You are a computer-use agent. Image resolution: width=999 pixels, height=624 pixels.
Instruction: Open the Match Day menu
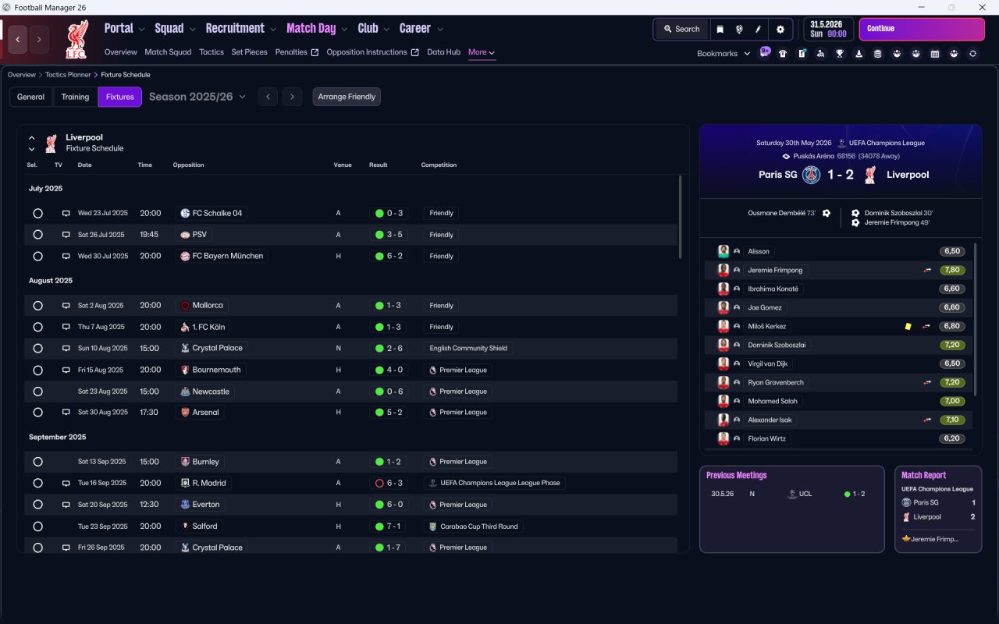[x=317, y=29]
